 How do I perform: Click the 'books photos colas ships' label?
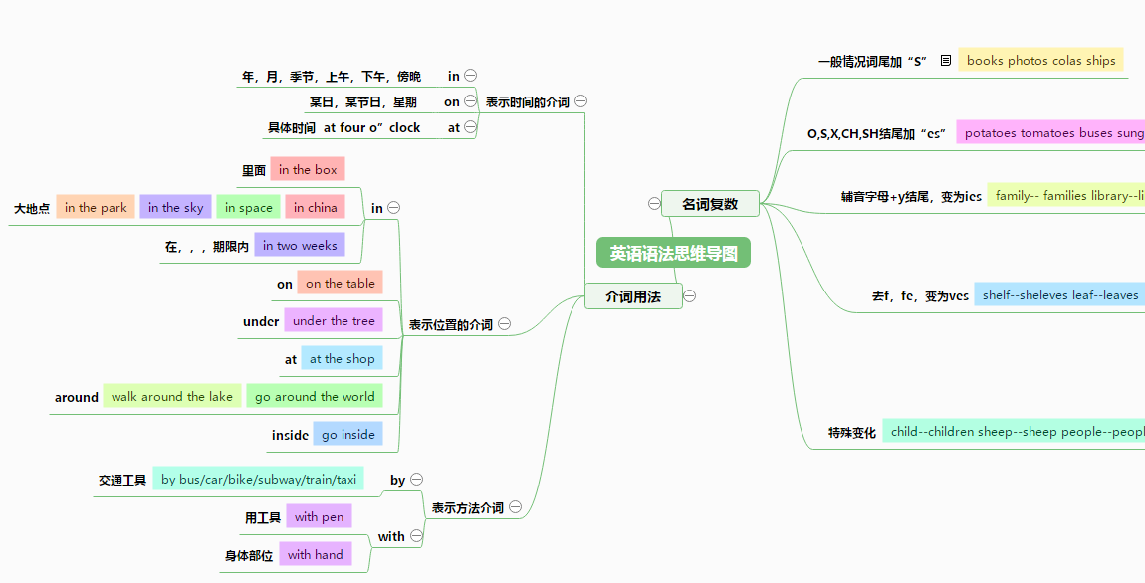[x=1041, y=60]
